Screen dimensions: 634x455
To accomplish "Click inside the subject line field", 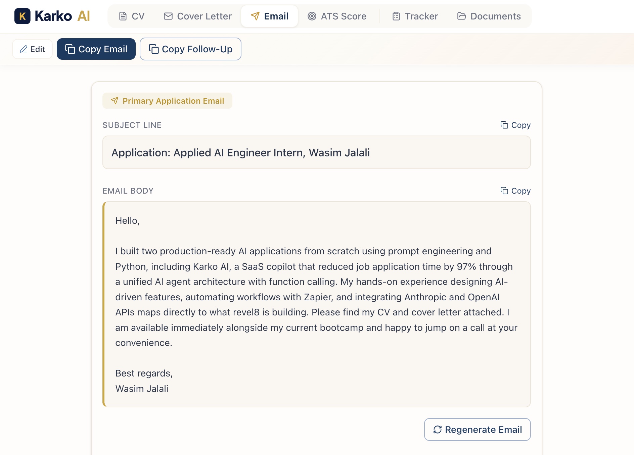I will point(316,152).
